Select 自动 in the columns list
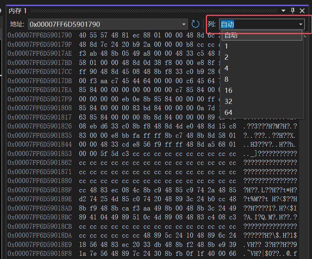 tap(262, 35)
